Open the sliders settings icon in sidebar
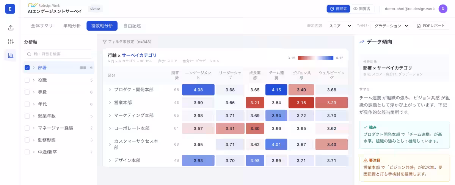The height and width of the screenshot is (185, 455). click(11, 42)
